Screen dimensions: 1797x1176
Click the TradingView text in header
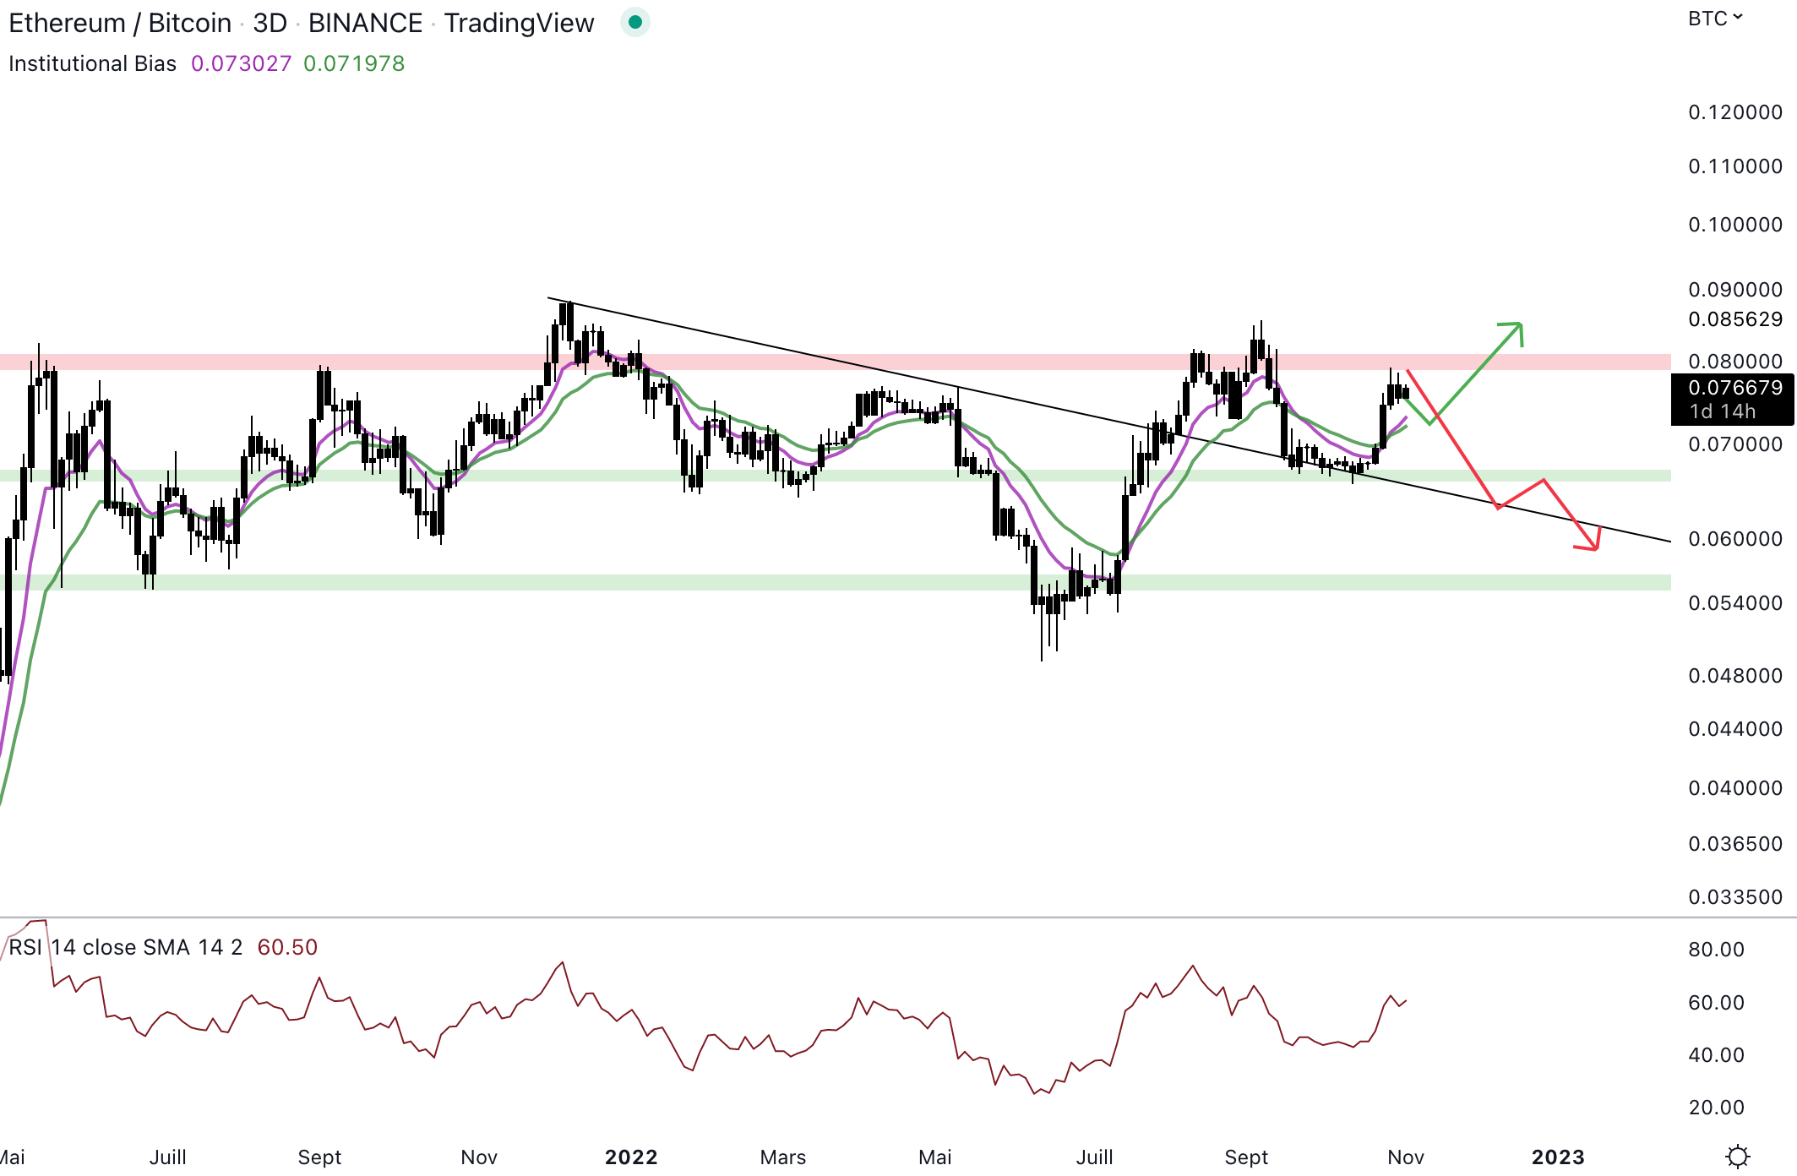(519, 23)
